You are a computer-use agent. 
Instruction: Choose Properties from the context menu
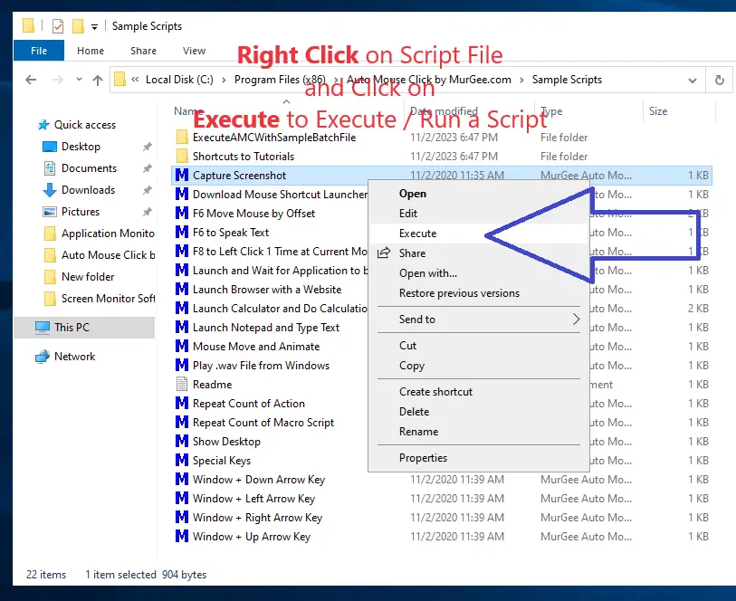pos(479,458)
